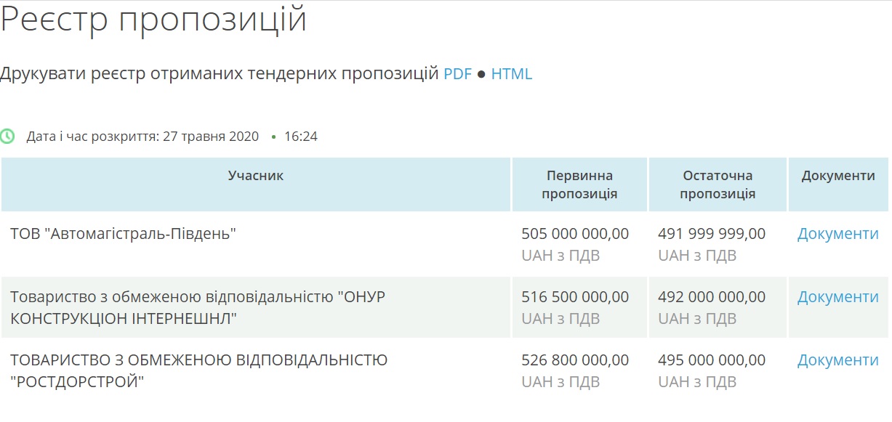Click the disclosure time 16:24
Image resolution: width=892 pixels, height=422 pixels.
[301, 137]
